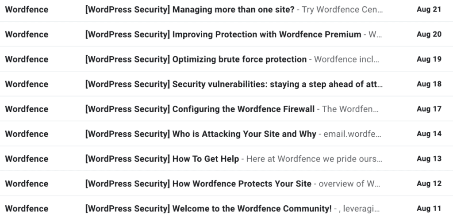Select the Aug 17 date
This screenshot has width=453, height=219.
coord(429,109)
